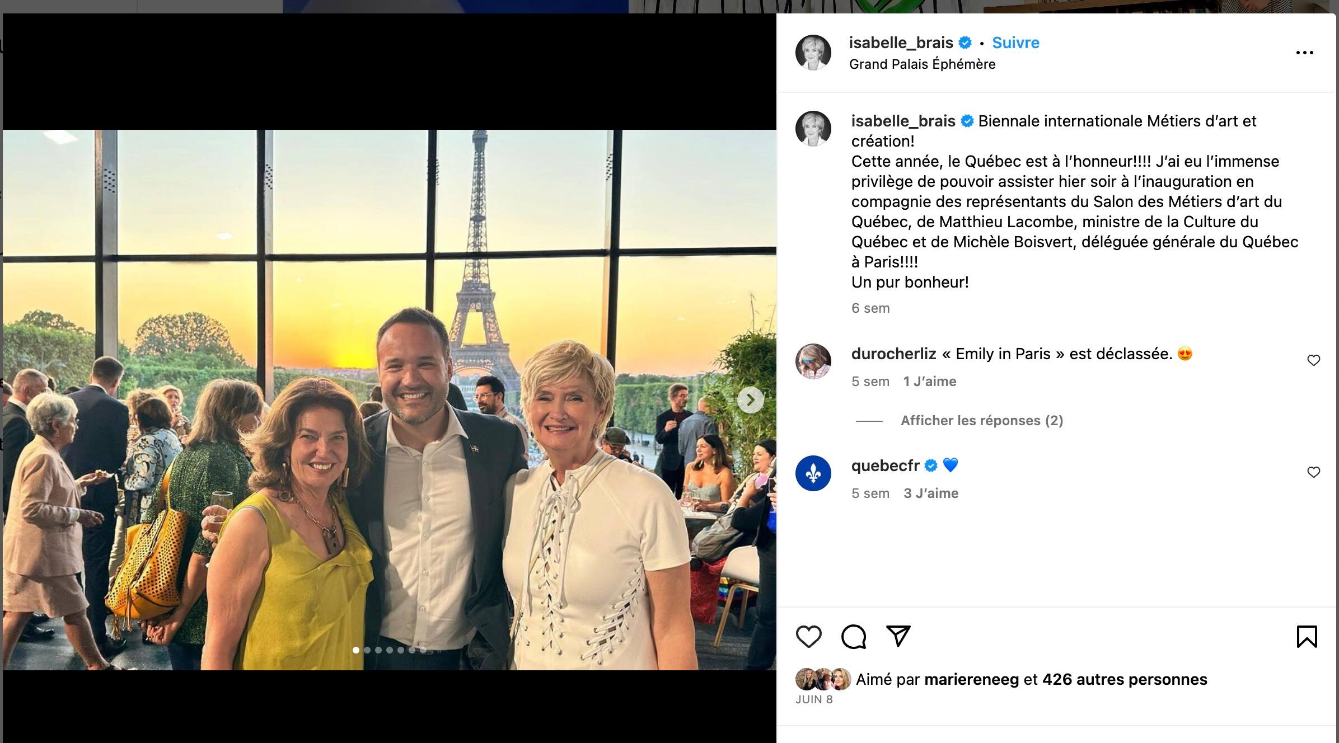
Task: Save the post with the bookmark icon
Action: [1307, 637]
